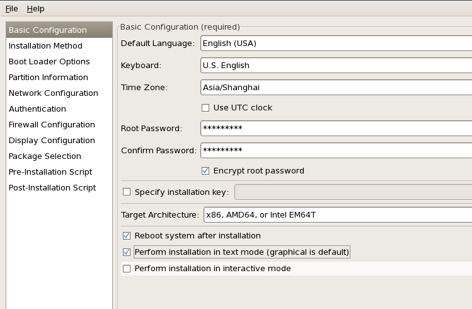The image size is (472, 309).
Task: Open the Help menu
Action: [36, 9]
